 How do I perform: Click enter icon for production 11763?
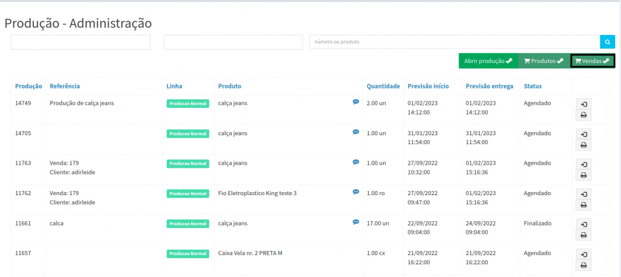583,164
